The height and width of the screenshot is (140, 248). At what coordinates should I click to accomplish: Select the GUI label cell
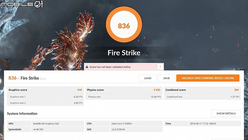tap(97, 129)
